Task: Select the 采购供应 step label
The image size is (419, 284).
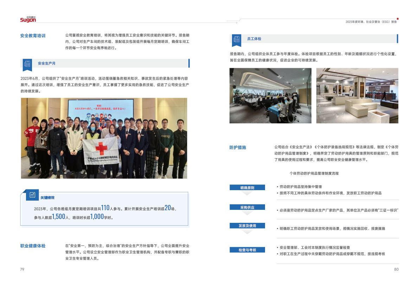Action: 247,207
